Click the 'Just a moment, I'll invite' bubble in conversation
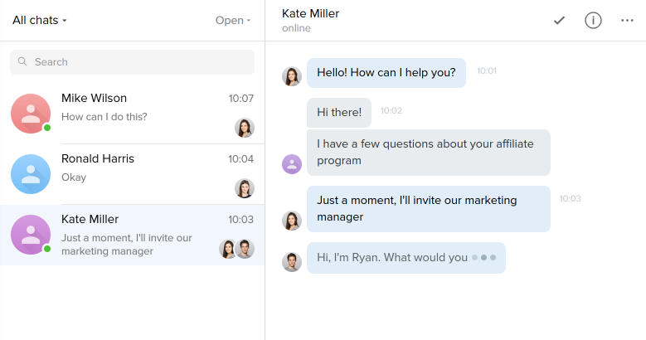Viewport: 646px width, 340px height. tap(429, 209)
